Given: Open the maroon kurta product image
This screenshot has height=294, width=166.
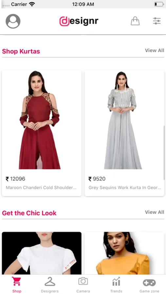Looking at the screenshot, I should pyautogui.click(x=40, y=120).
